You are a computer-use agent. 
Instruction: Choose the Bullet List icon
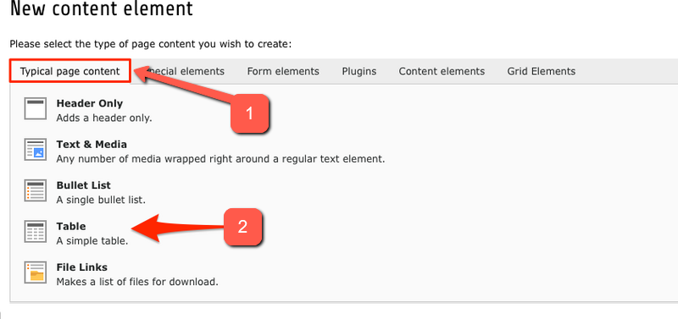[35, 190]
